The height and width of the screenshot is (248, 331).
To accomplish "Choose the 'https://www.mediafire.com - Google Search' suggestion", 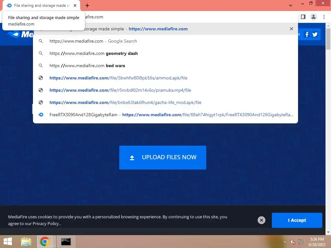I will (x=165, y=41).
